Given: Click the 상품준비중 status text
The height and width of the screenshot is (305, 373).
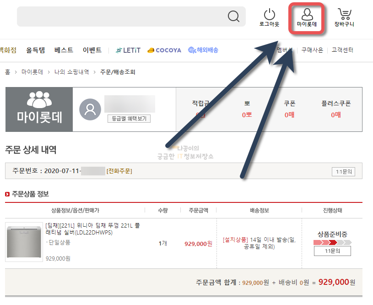Looking at the screenshot, I should (332, 234).
